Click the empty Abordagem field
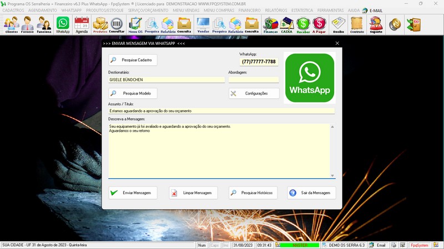 coord(254,80)
